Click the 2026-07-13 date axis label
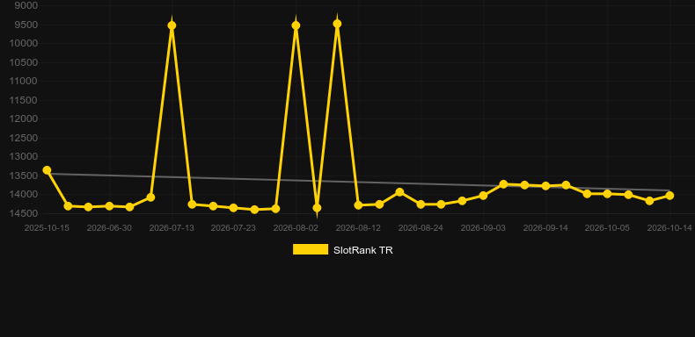 172,228
